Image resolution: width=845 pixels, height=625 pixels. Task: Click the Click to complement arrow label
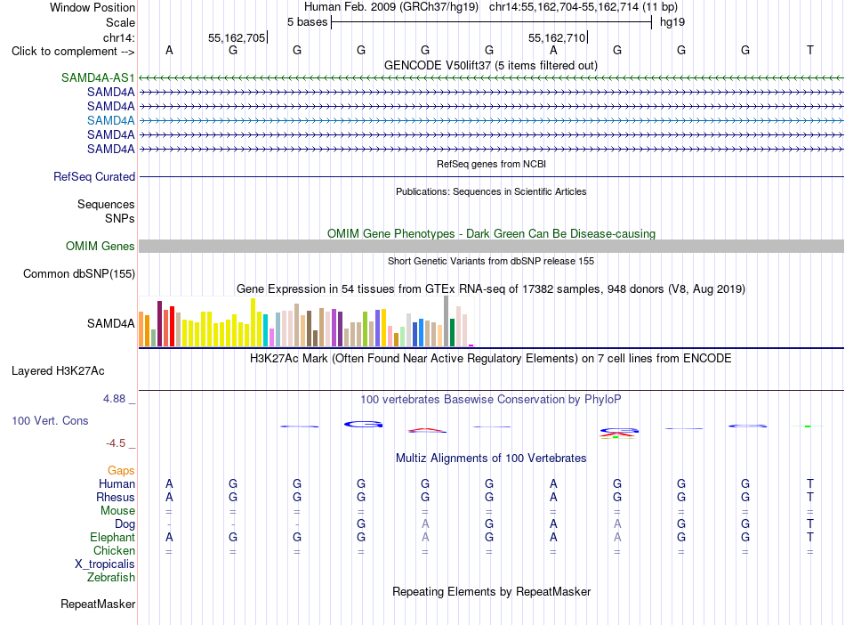click(x=73, y=52)
